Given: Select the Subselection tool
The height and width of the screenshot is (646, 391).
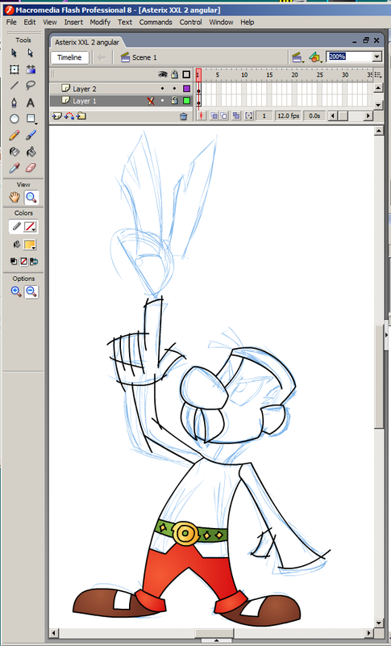Looking at the screenshot, I should tap(31, 52).
